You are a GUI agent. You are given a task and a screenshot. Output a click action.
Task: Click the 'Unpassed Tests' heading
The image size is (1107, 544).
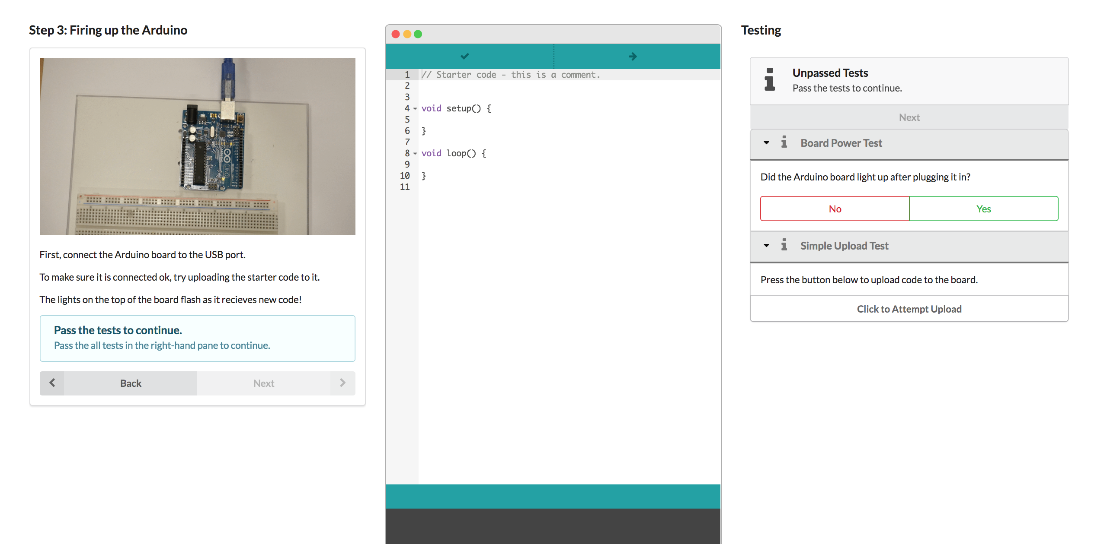point(830,73)
